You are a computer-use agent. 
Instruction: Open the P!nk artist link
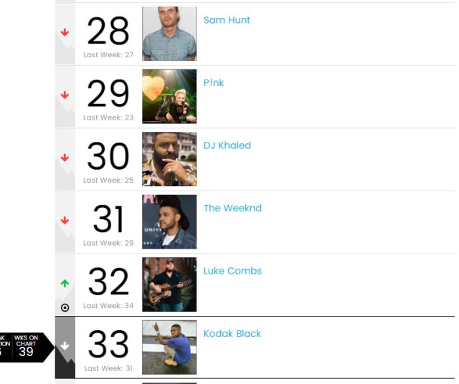pyautogui.click(x=214, y=83)
